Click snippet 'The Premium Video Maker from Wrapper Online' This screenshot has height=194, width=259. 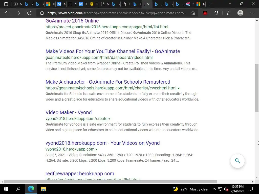[121, 66]
